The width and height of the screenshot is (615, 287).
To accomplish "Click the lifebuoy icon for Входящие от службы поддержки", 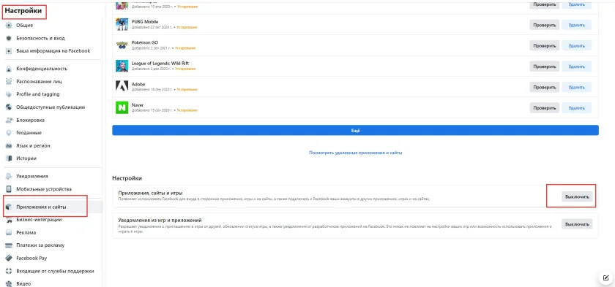I will pyautogui.click(x=9, y=271).
